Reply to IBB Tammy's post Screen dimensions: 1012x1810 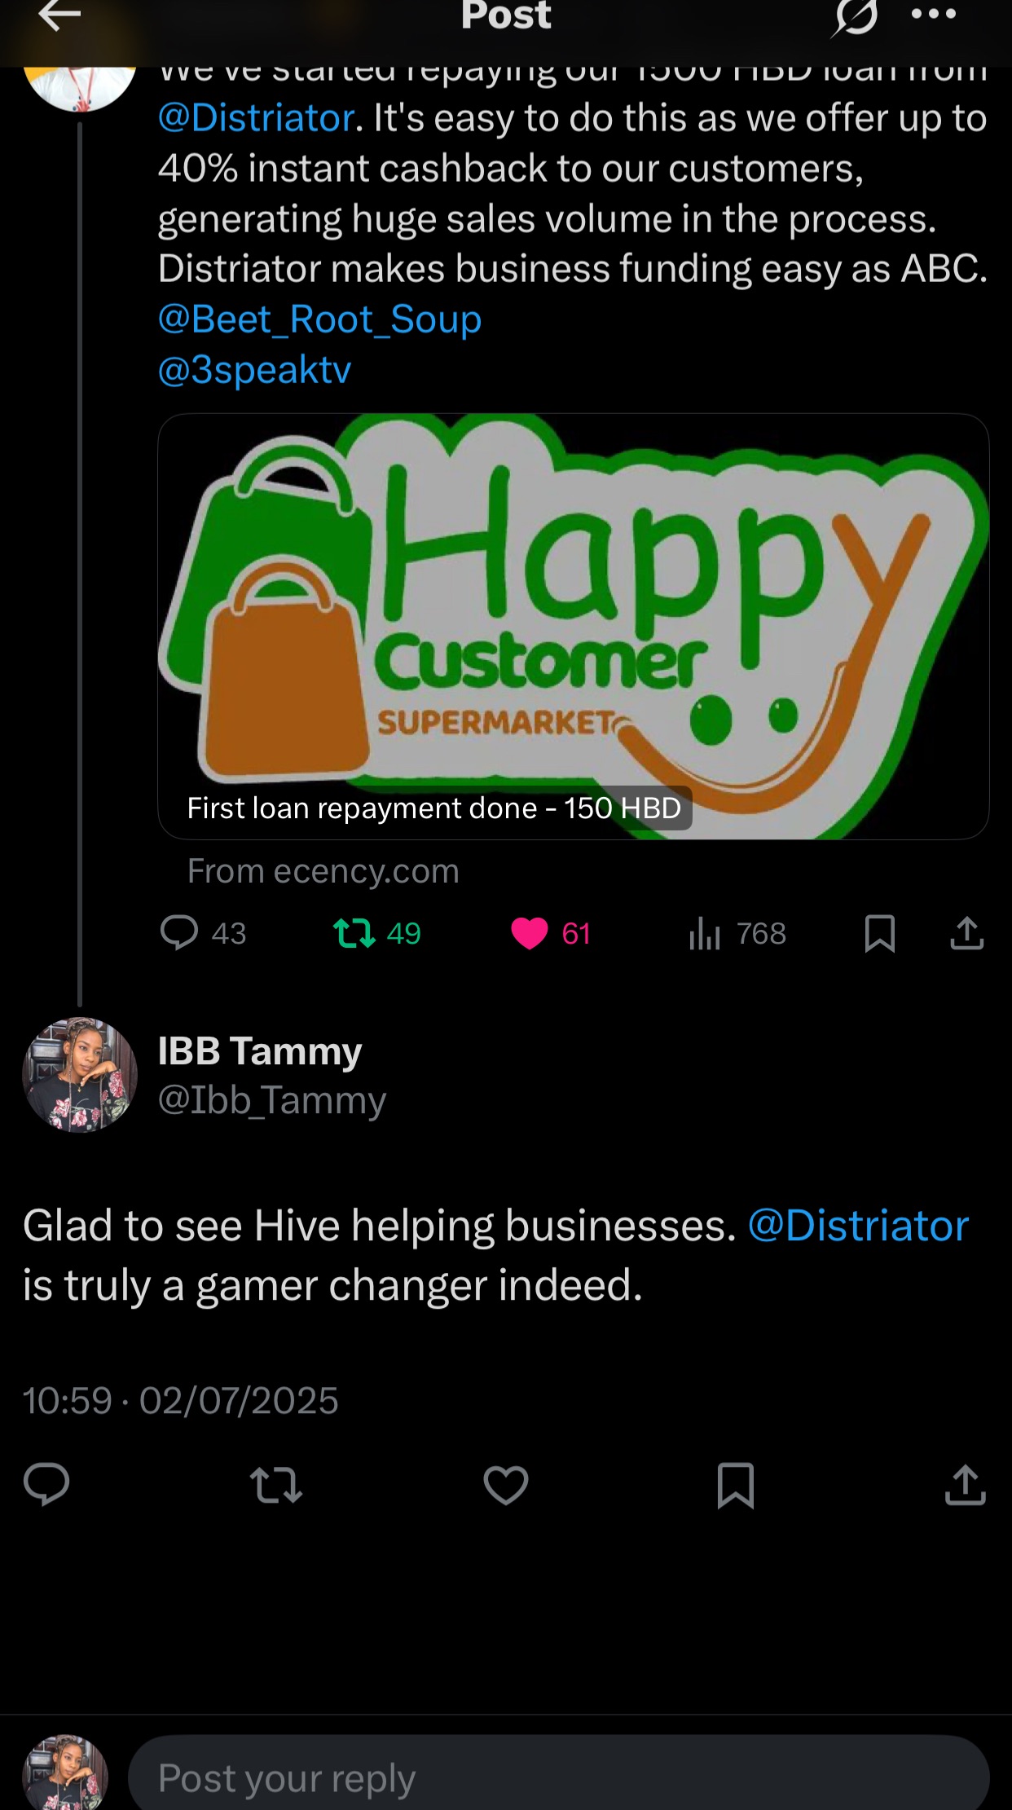(x=46, y=1484)
